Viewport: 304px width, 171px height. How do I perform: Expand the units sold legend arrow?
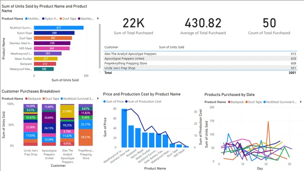pyautogui.click(x=98, y=19)
